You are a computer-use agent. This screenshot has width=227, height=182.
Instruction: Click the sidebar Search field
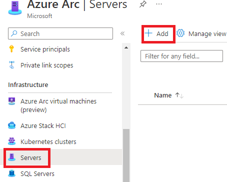coord(60,33)
